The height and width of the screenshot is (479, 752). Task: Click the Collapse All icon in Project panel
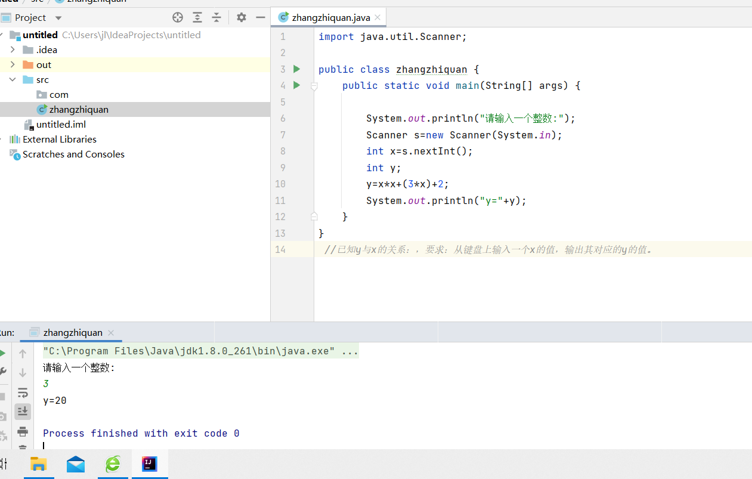click(216, 17)
